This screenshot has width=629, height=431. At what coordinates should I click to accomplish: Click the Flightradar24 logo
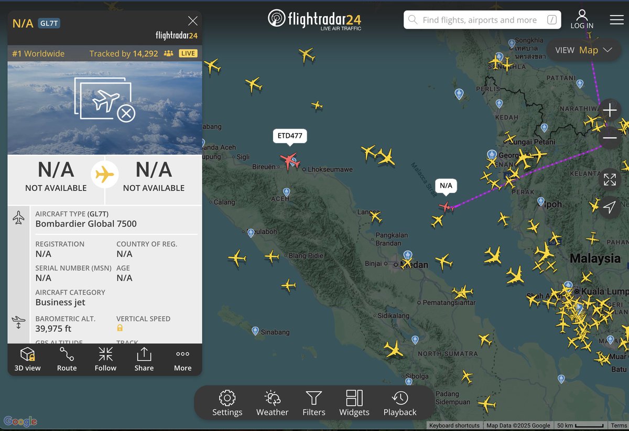click(x=314, y=20)
